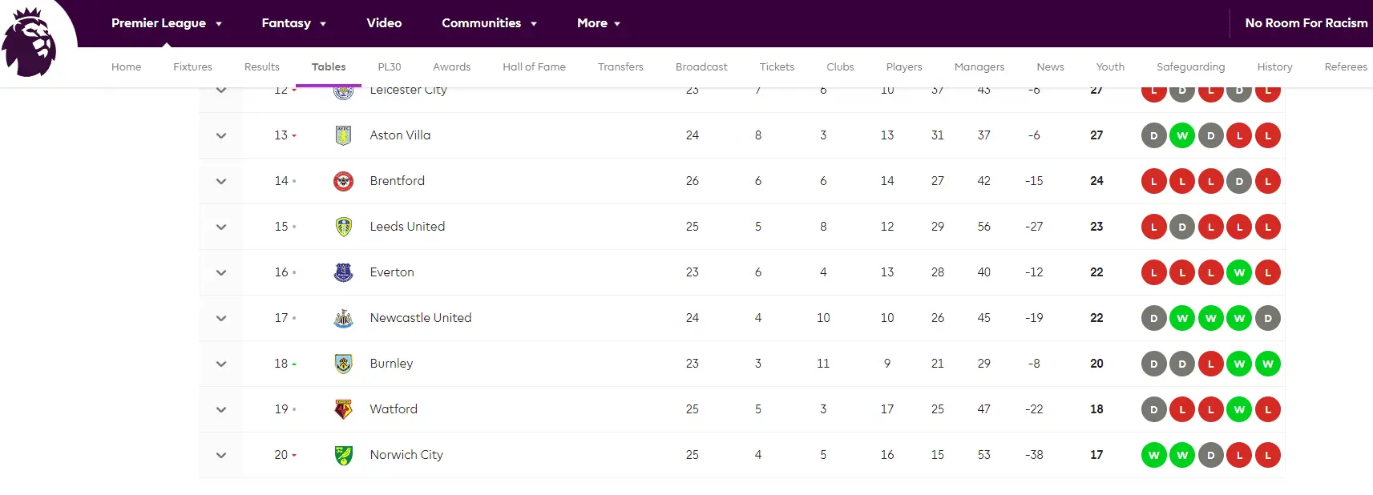Open the Newcastle United team link

click(x=420, y=318)
